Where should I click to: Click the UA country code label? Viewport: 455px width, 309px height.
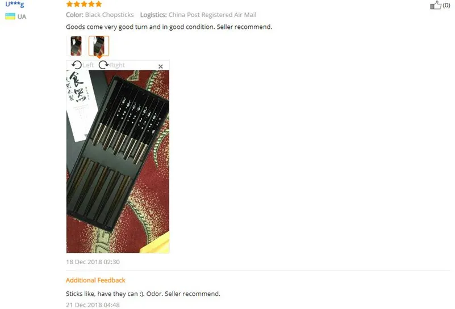pyautogui.click(x=22, y=16)
